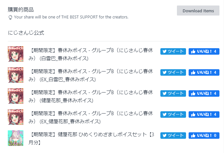Image resolution: width=224 pixels, height=153 pixels.
Task: Like the EX_白雪巴_春休みボイス item
Action: [204, 72]
